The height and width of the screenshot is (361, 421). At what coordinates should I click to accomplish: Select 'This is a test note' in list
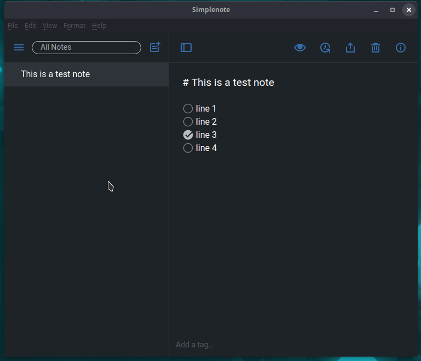tap(86, 74)
